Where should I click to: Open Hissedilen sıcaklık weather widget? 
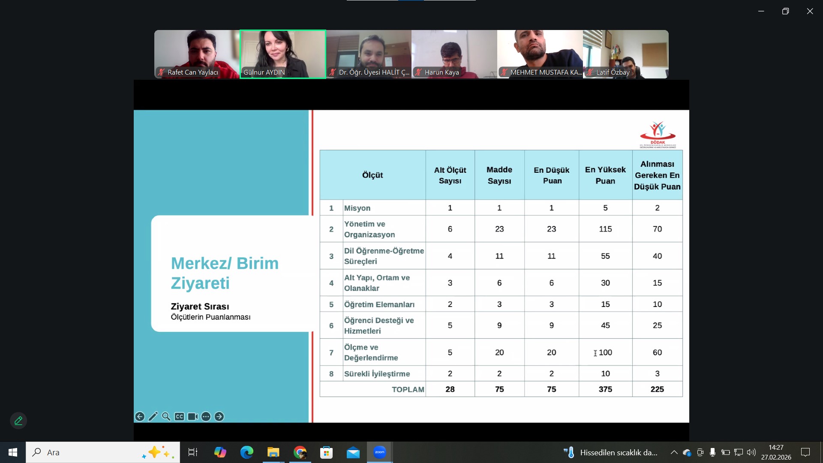tap(611, 452)
